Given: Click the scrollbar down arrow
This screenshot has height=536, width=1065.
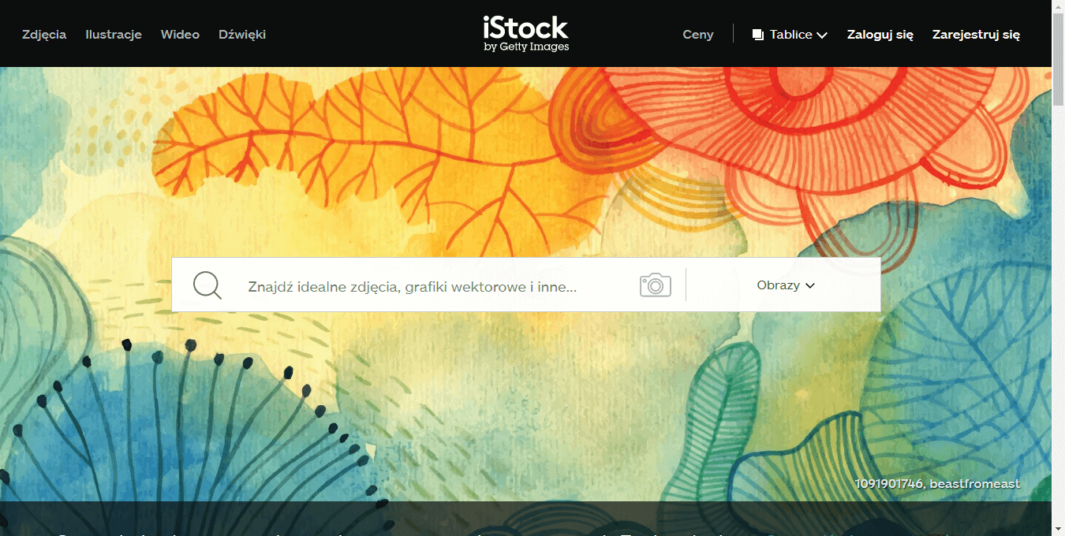Looking at the screenshot, I should click(1058, 529).
